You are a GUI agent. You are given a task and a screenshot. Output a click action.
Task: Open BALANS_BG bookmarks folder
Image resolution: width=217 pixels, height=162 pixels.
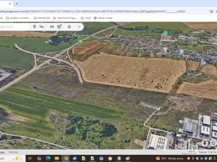42,18
